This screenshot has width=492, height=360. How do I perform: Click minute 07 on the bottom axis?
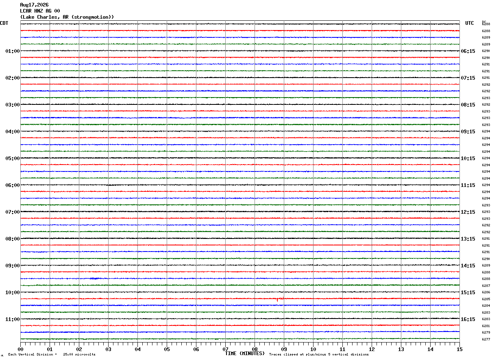[x=225, y=349]
